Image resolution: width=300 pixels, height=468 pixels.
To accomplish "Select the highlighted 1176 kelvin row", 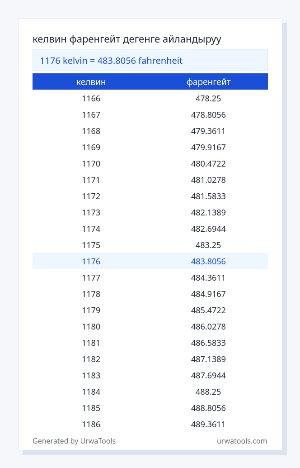I will tap(150, 261).
